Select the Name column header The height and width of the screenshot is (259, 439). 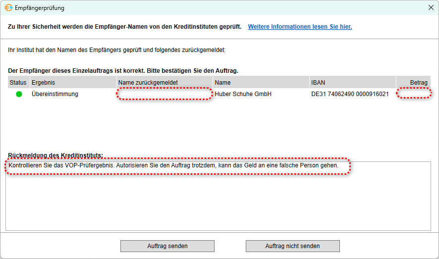223,83
